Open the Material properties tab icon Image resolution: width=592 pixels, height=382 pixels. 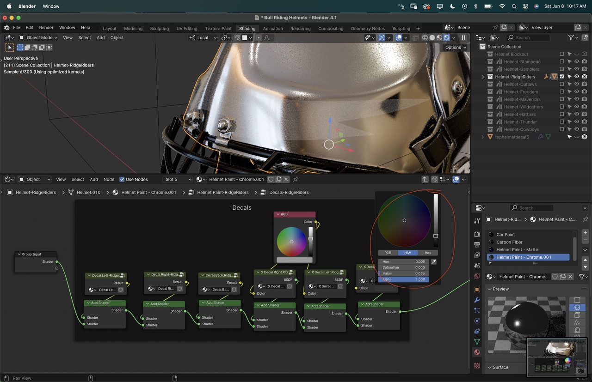point(477,352)
